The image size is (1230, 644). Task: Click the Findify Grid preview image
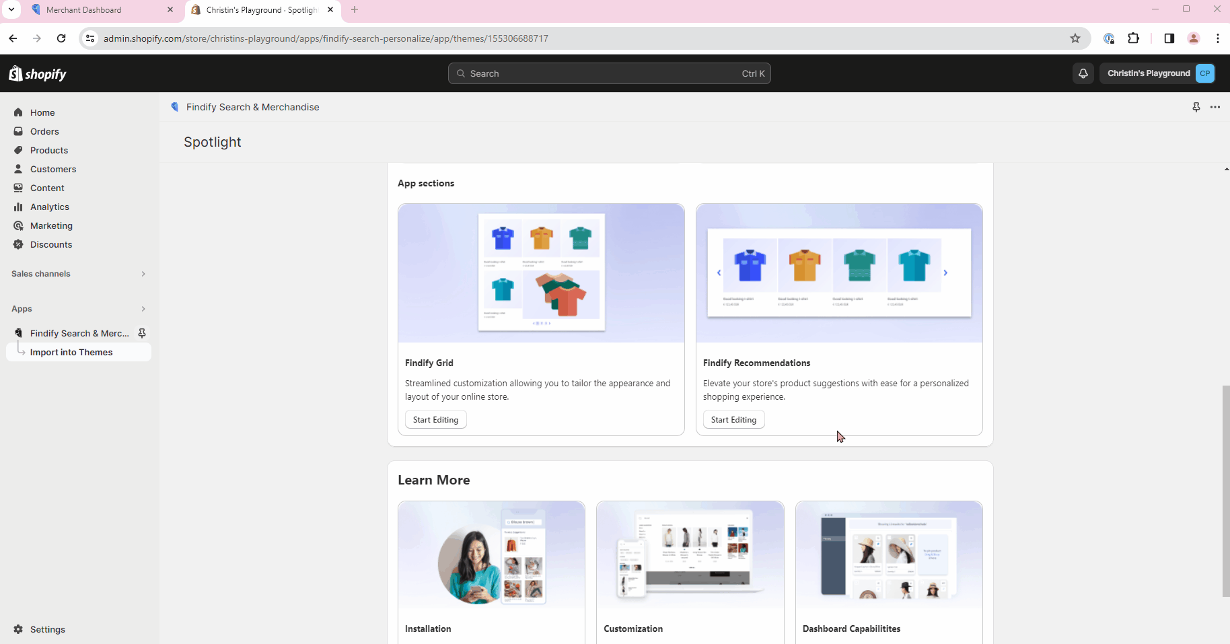[x=541, y=273]
